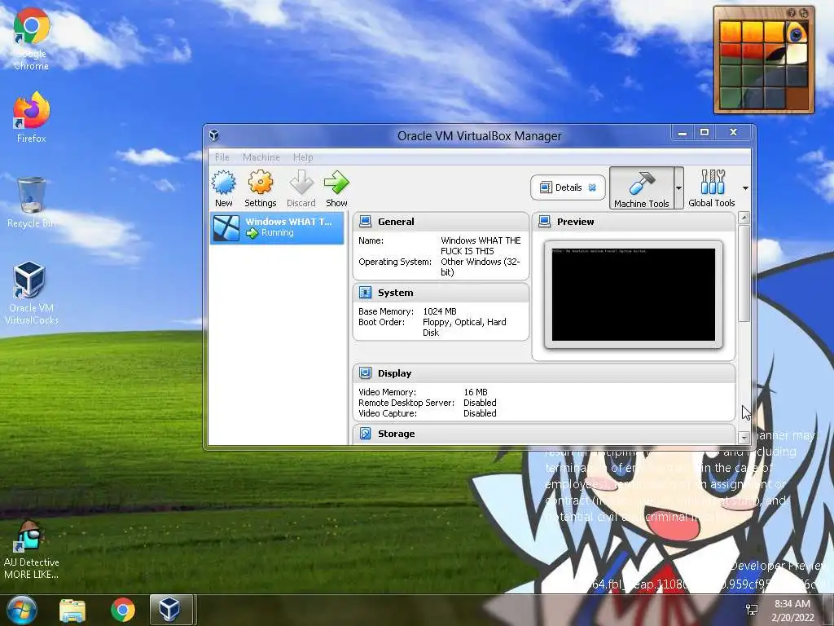Click the General section header icon
Viewport: 834px width, 626px height.
pyautogui.click(x=365, y=222)
